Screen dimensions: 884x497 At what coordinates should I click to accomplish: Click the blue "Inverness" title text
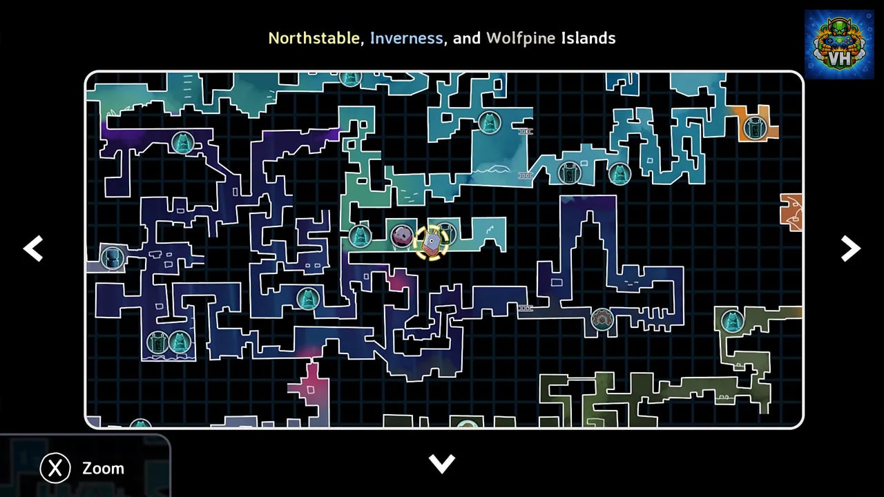click(x=406, y=38)
